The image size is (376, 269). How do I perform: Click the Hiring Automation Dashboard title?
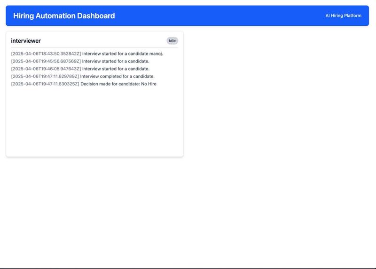[64, 16]
